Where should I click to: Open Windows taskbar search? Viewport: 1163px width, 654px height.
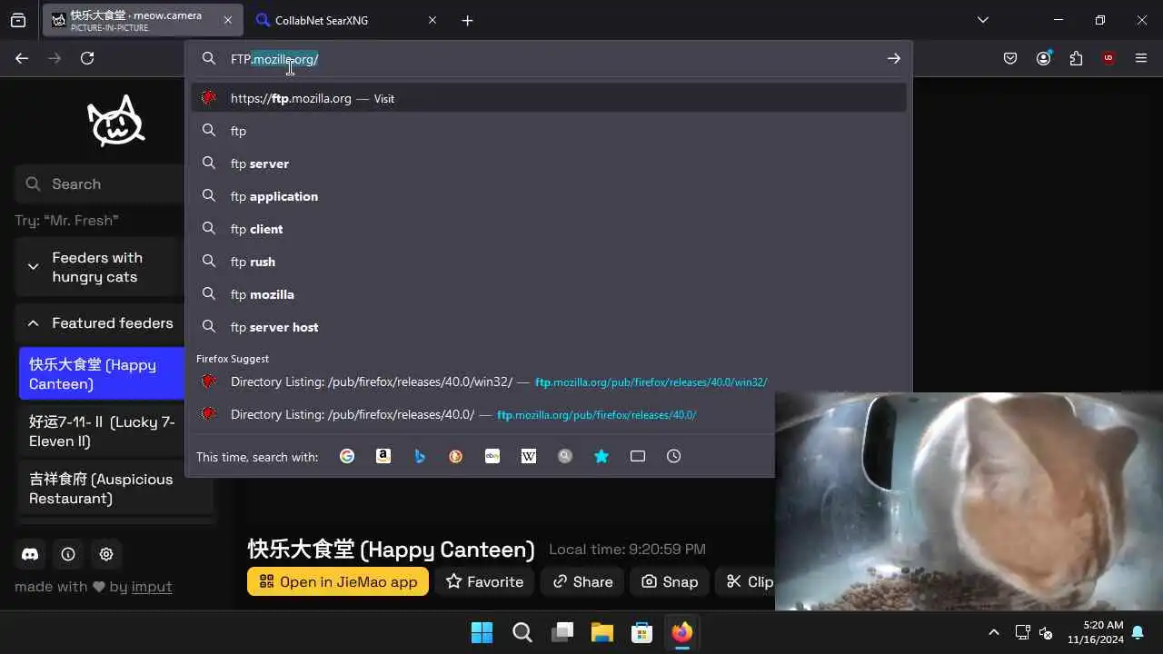tap(522, 632)
